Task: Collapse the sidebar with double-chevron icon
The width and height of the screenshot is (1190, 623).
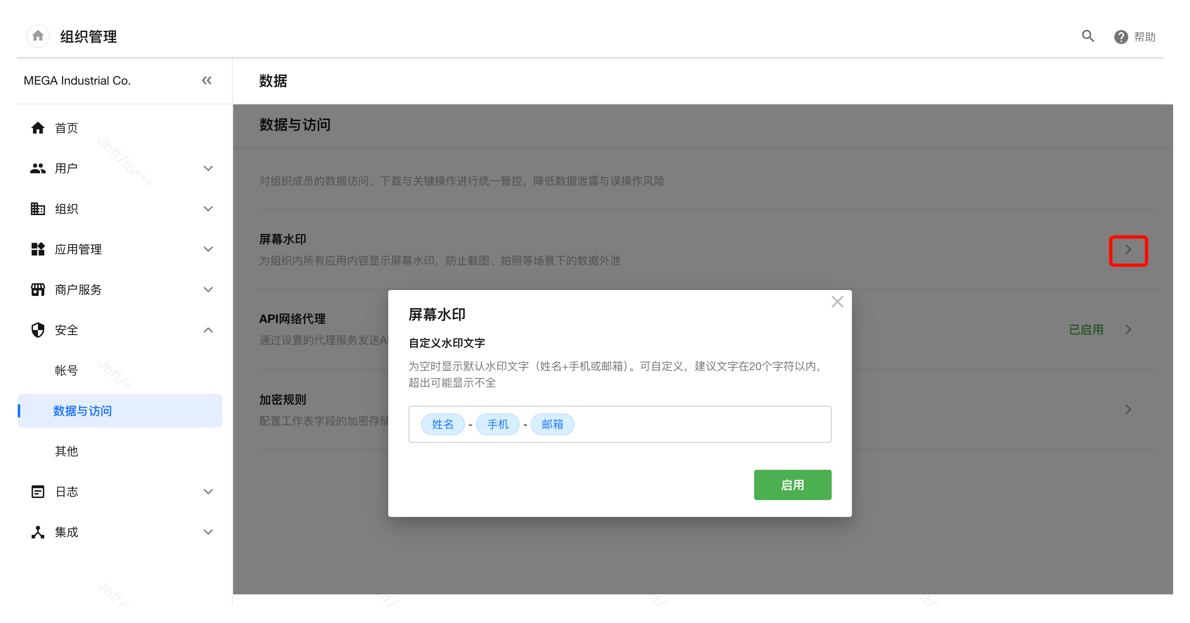Action: pos(207,81)
